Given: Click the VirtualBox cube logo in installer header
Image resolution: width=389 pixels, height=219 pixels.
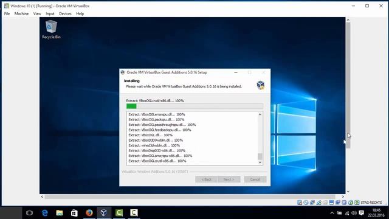Looking at the screenshot, I should pos(260,85).
